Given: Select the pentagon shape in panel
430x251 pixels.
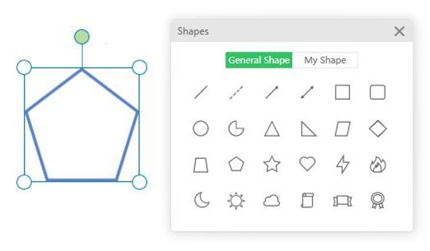Looking at the screenshot, I should (236, 165).
